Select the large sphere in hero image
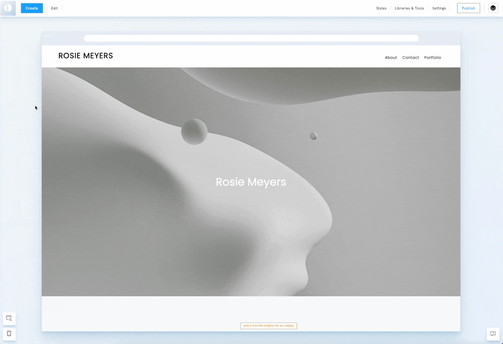 (194, 131)
